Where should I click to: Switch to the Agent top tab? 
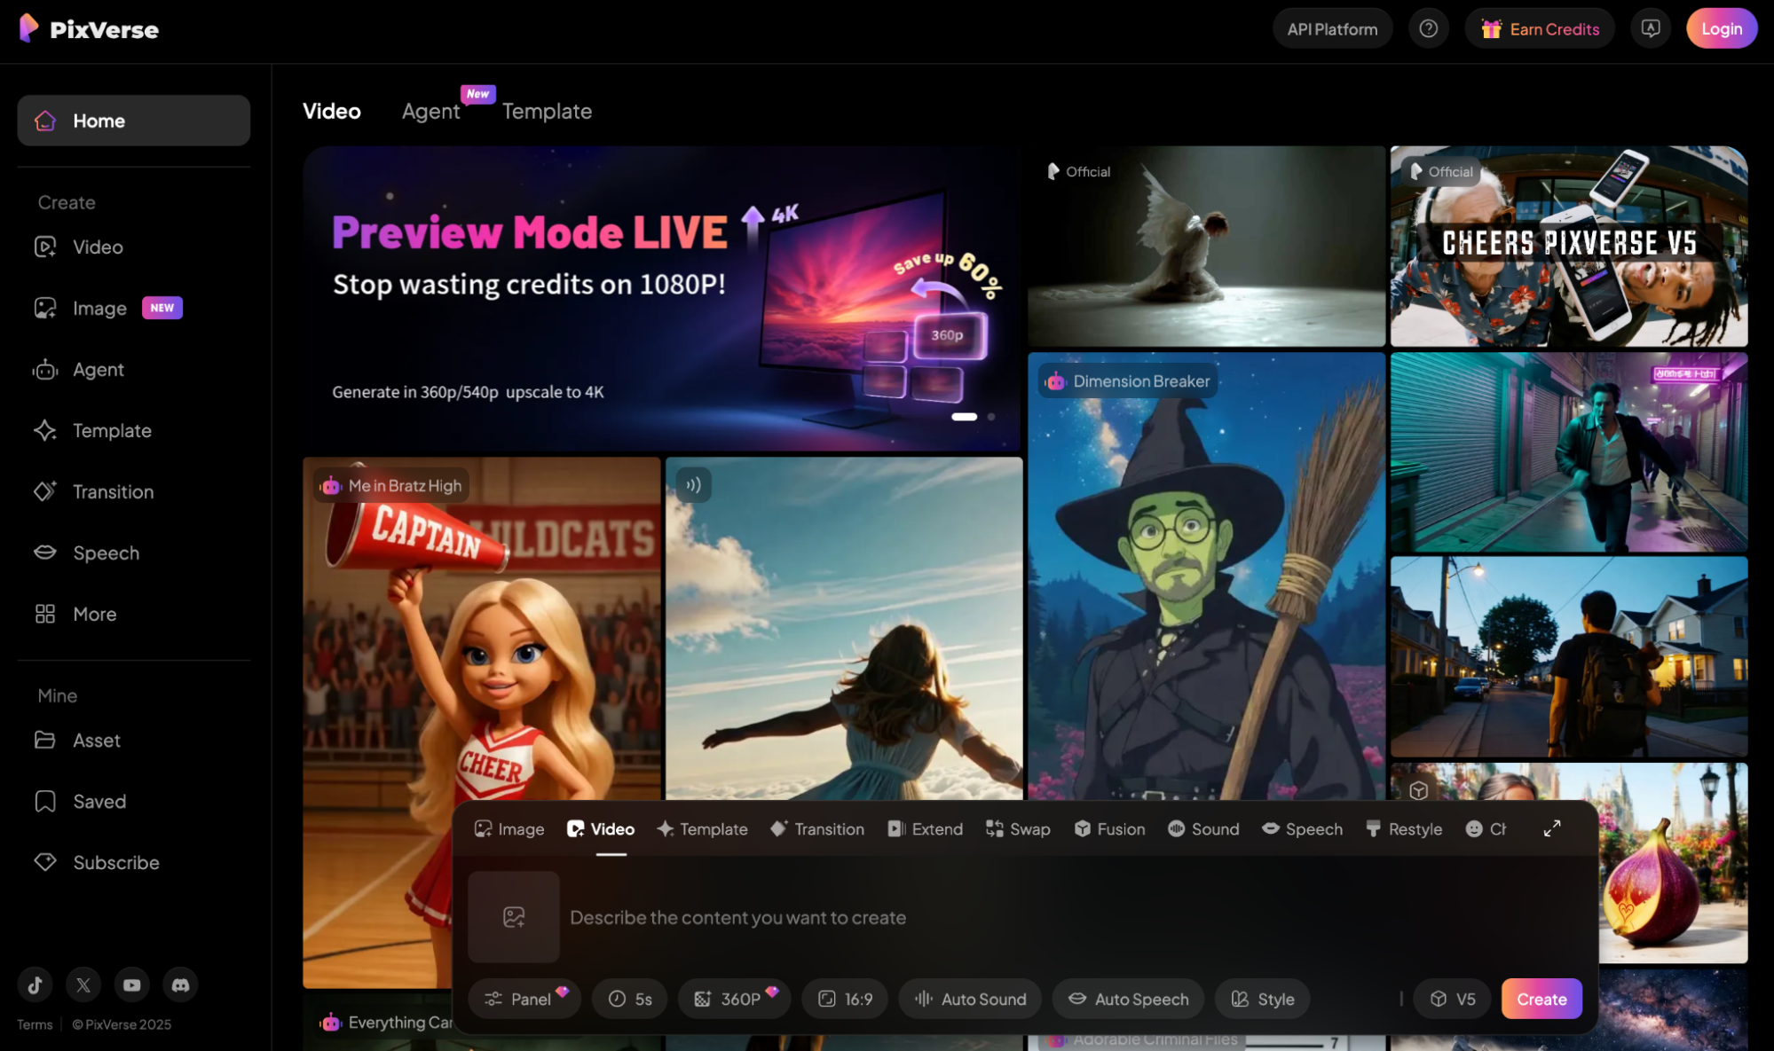coord(430,111)
